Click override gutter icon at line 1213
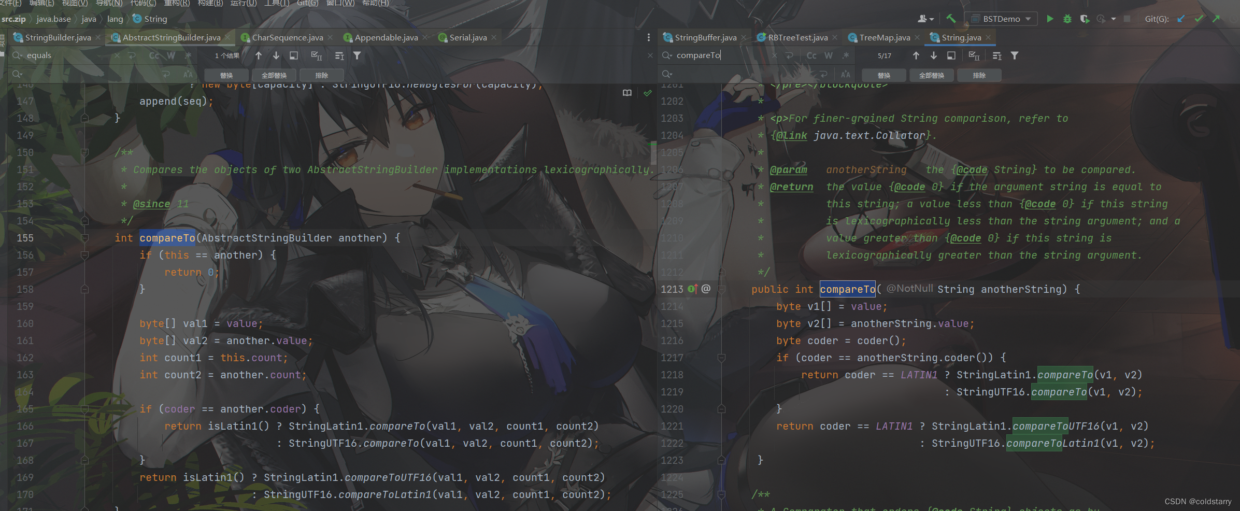Viewport: 1240px width, 511px height. pyautogui.click(x=692, y=289)
